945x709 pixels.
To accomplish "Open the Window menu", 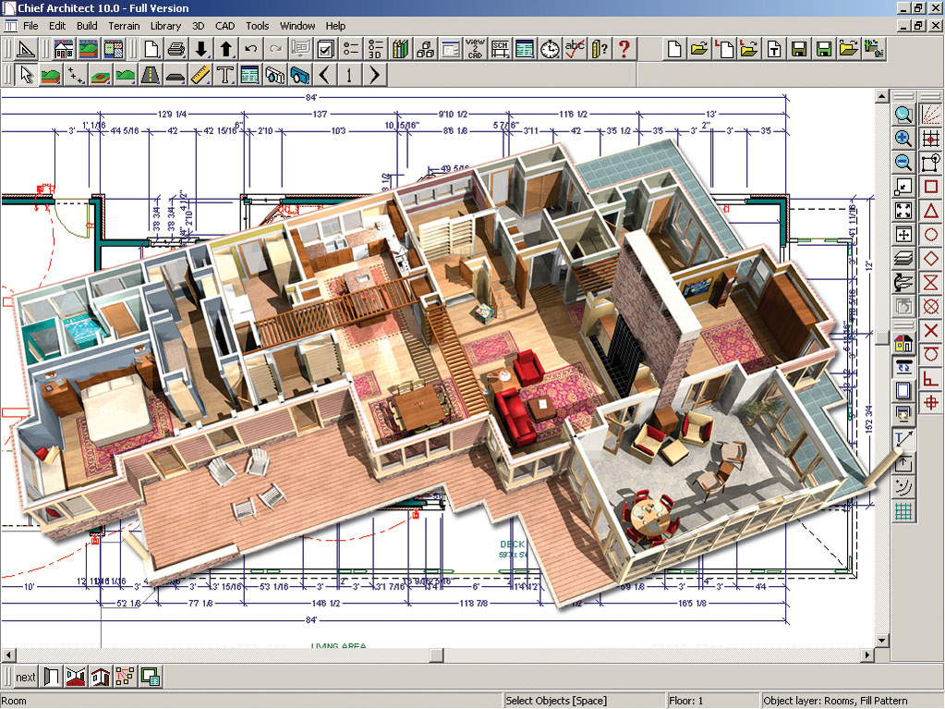I will click(x=297, y=26).
